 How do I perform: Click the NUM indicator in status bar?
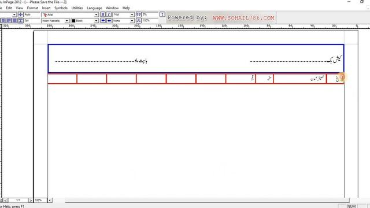coord(351,206)
